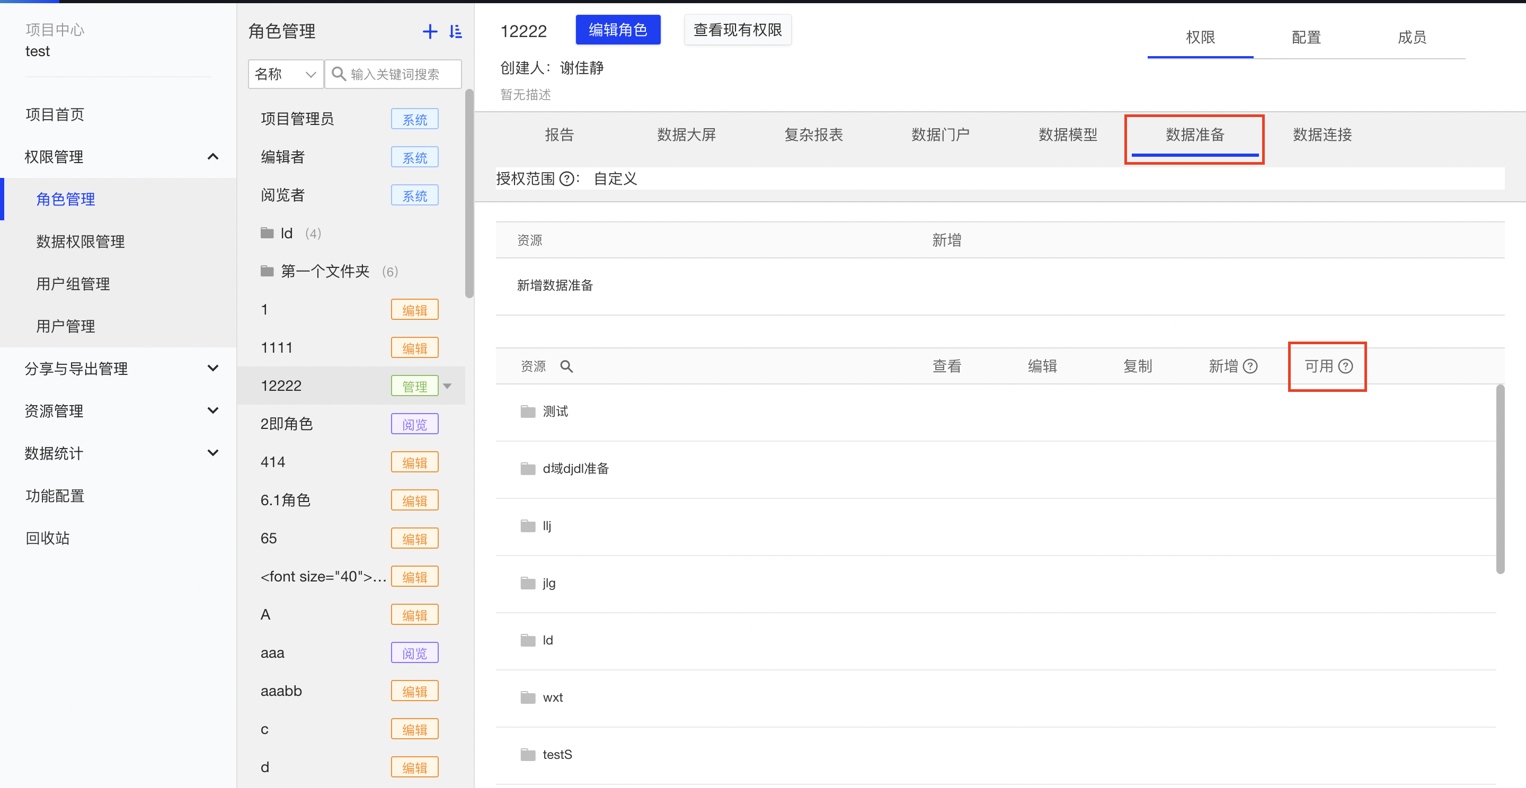Click the help icon on the 新增 column
This screenshot has height=788, width=1526.
1251,366
